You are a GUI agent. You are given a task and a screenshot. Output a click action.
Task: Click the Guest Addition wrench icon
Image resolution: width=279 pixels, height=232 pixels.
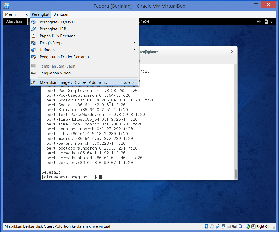[x=33, y=82]
